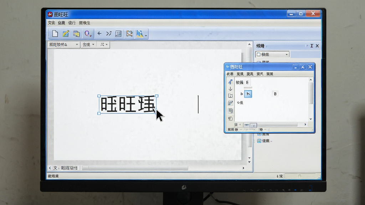Click the sheet tab beside the horizontal scrollbar
The width and height of the screenshot is (365, 205).
66,168
